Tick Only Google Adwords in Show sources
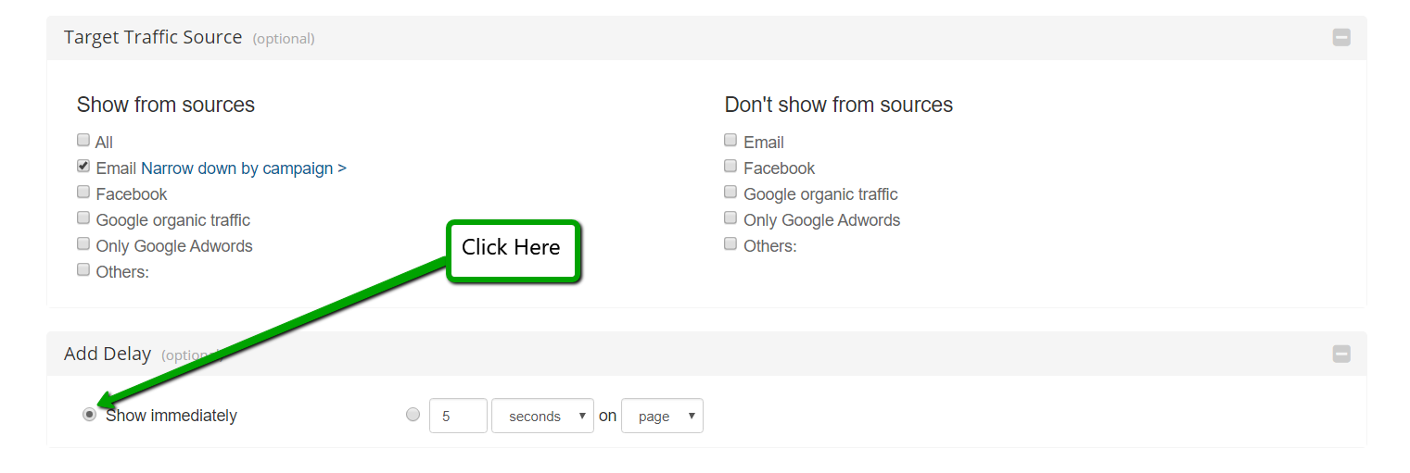Image resolution: width=1410 pixels, height=473 pixels. (83, 244)
